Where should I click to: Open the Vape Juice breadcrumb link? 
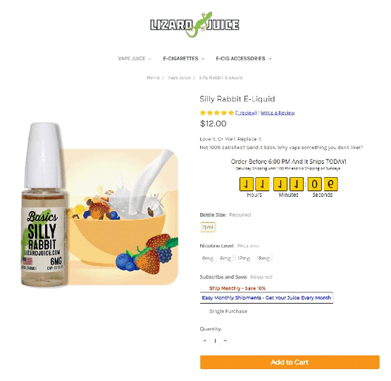coord(179,77)
